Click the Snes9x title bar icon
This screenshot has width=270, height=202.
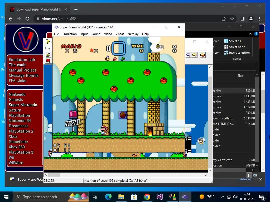tap(56, 27)
